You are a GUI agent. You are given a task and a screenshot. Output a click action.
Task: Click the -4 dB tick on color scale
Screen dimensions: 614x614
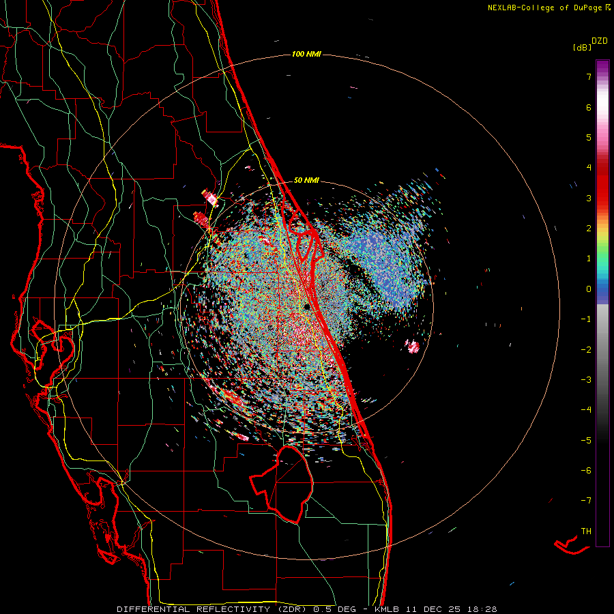[x=586, y=410]
